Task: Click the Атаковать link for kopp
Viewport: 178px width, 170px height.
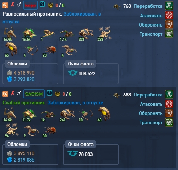Action: 151,16
